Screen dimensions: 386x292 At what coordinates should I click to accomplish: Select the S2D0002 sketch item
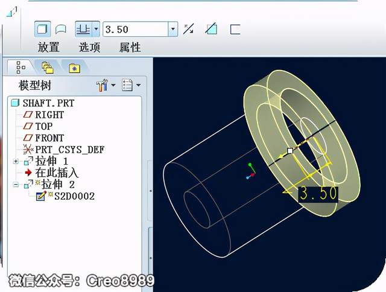[74, 196]
